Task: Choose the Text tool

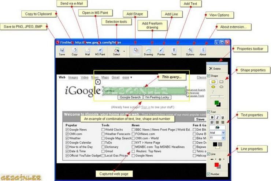Action: pyautogui.click(x=174, y=51)
